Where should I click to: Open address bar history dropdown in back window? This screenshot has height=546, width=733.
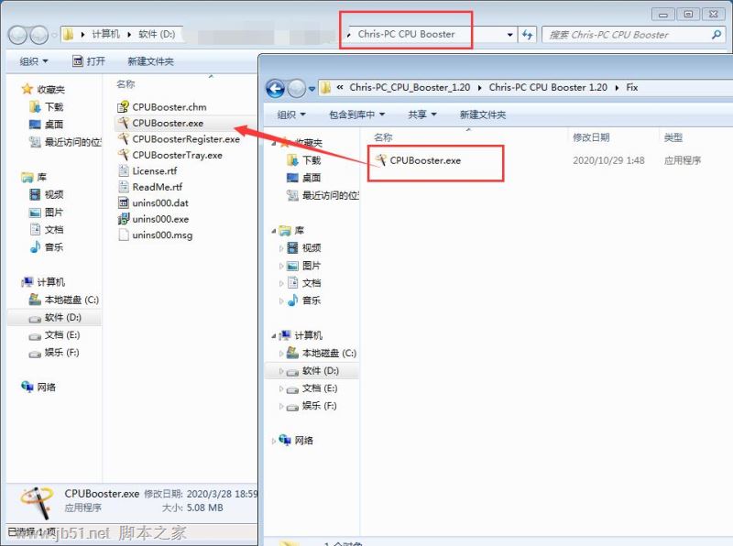tap(509, 35)
